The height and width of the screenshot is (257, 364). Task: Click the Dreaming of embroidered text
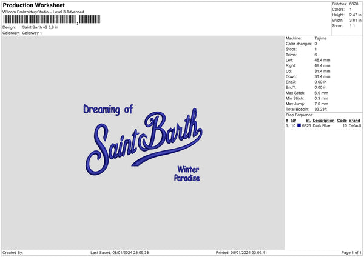click(x=108, y=110)
